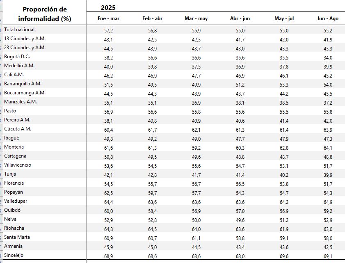Screen dimensions: 345x263
Task: Select the 2025 year header cell
Action: (109, 8)
